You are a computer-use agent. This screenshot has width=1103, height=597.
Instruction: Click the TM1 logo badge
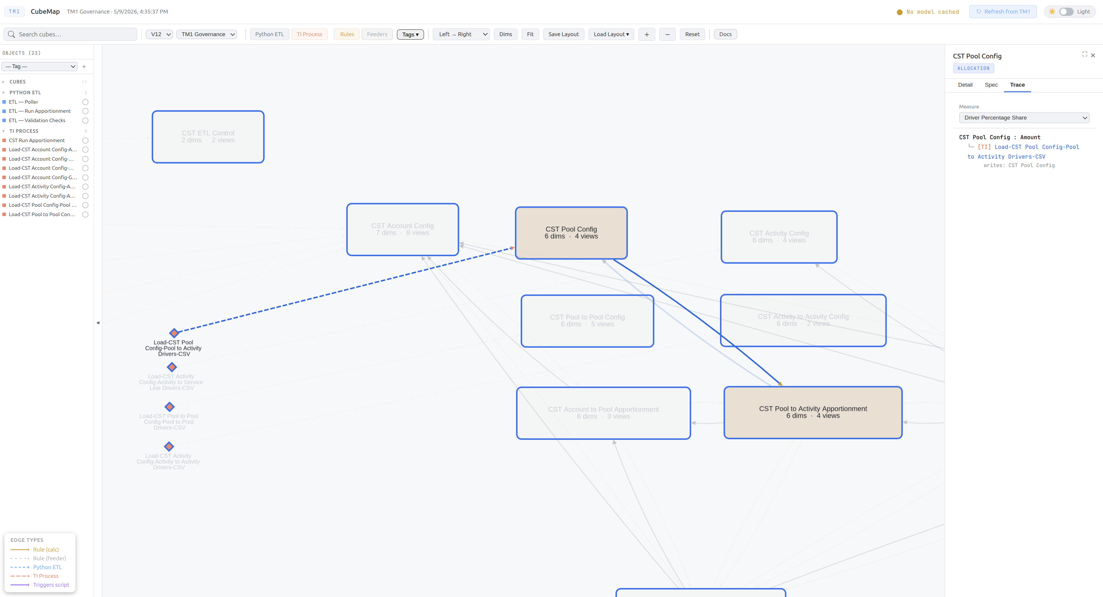coord(15,11)
